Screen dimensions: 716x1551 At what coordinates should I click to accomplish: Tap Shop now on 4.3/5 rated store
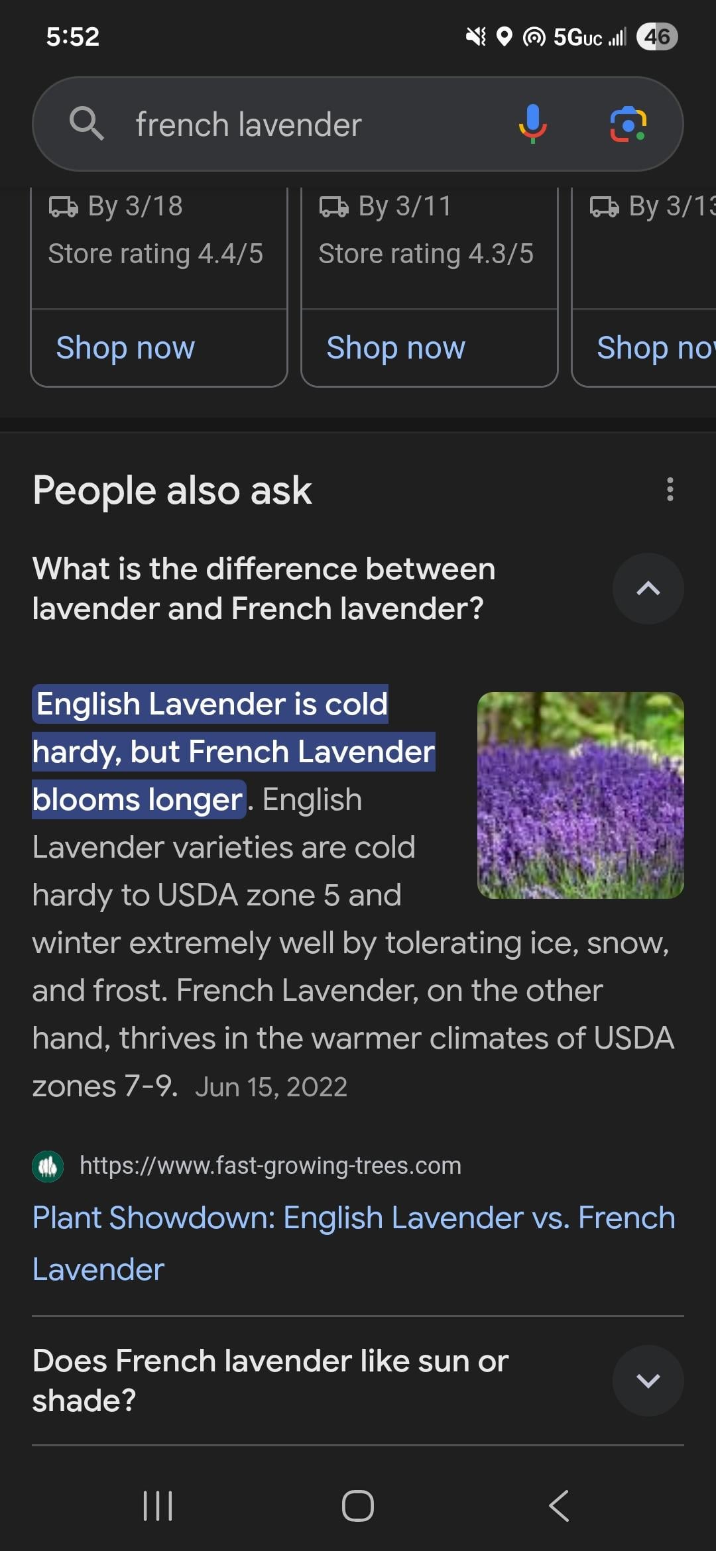click(x=396, y=348)
